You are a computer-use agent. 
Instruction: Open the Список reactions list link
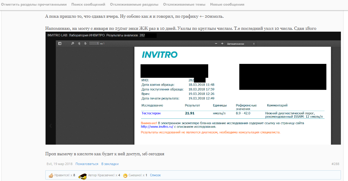click(x=155, y=175)
